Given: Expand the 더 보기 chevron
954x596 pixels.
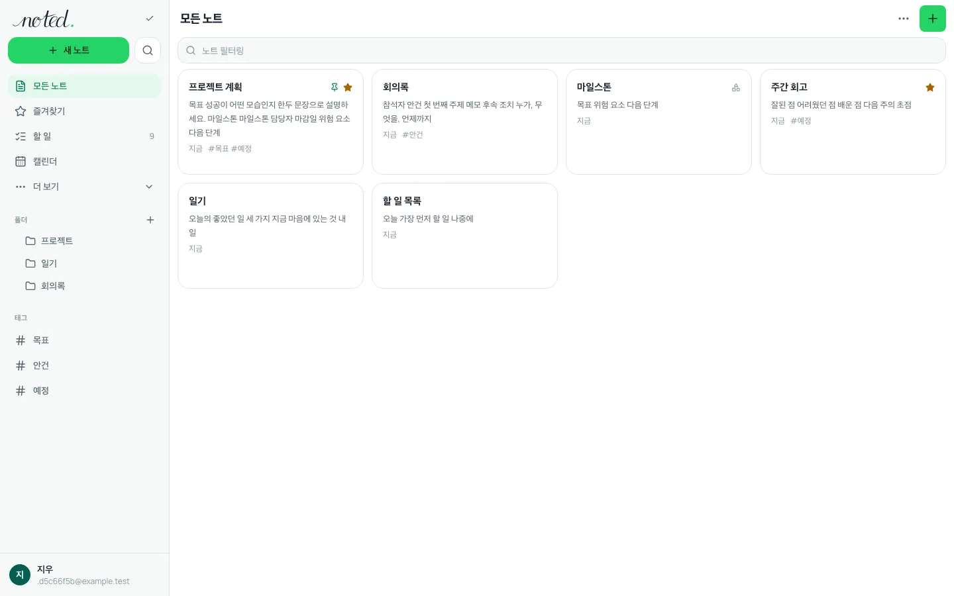Looking at the screenshot, I should 149,187.
